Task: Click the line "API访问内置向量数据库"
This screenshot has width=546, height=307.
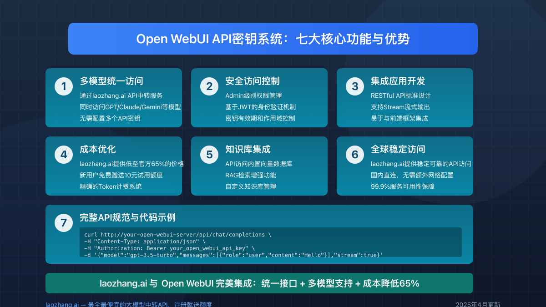Action: 259,164
